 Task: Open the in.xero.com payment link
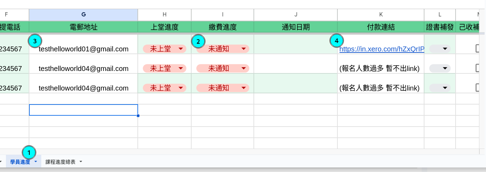[x=381, y=49]
